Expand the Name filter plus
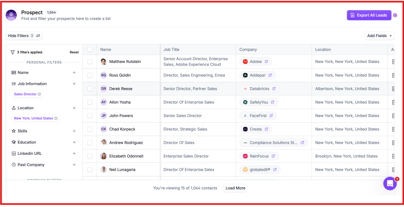Viewport: 404px width, 207px height. click(74, 73)
